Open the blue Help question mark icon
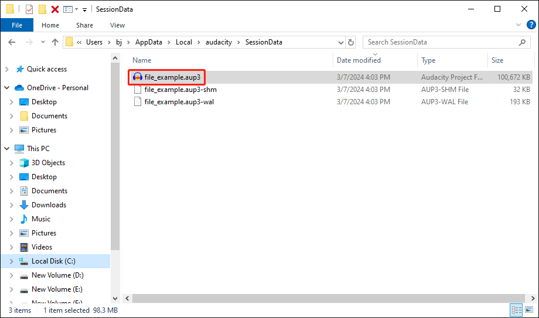539x318 pixels. [x=531, y=25]
